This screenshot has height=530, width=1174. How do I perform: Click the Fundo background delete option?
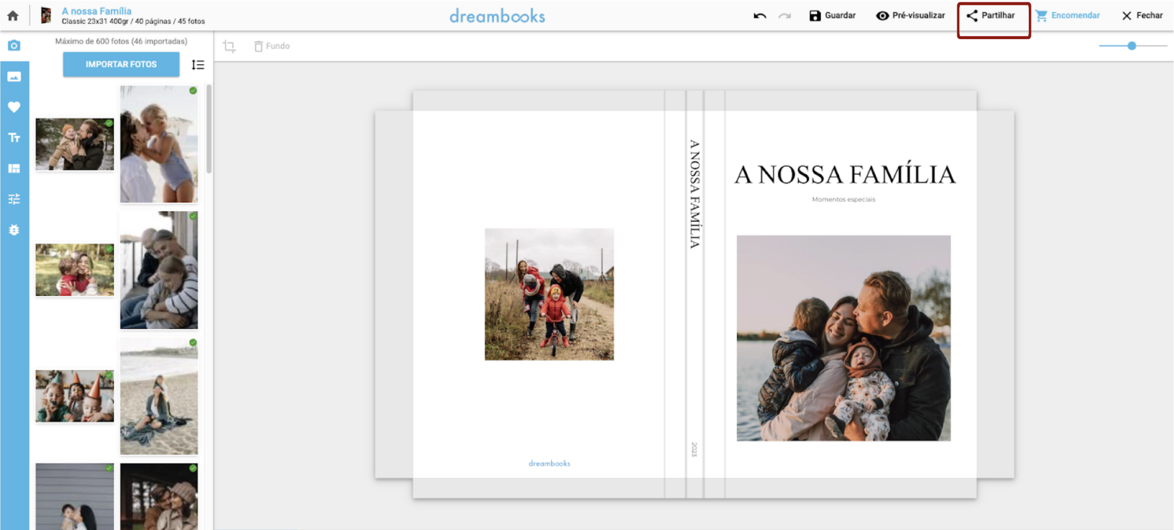click(272, 46)
